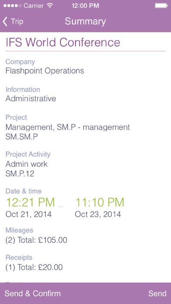
Task: Tap the Send button
Action: point(157,294)
